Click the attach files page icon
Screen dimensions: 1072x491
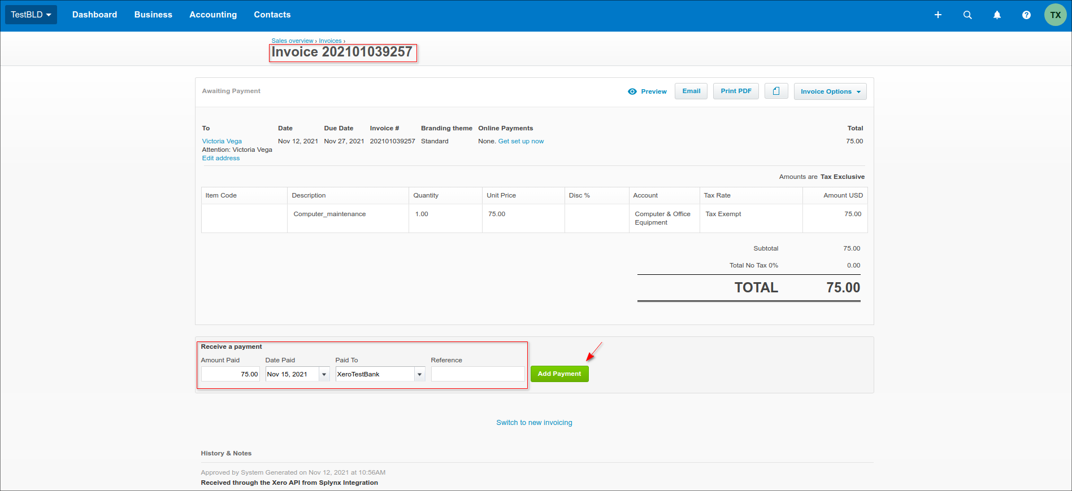pos(776,91)
